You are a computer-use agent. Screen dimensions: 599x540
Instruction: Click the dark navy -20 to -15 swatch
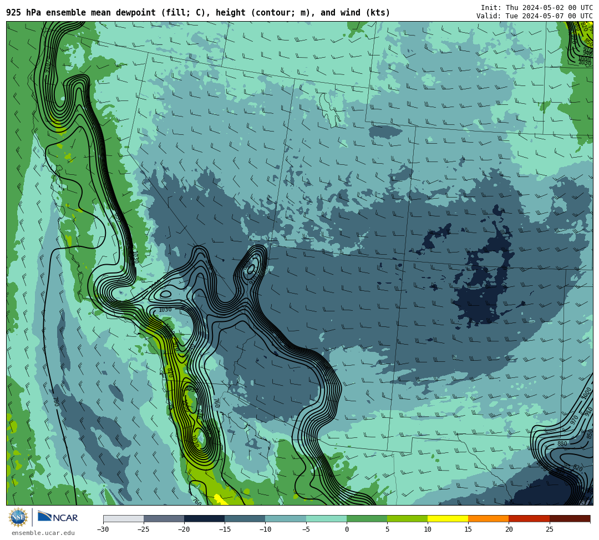(204, 518)
